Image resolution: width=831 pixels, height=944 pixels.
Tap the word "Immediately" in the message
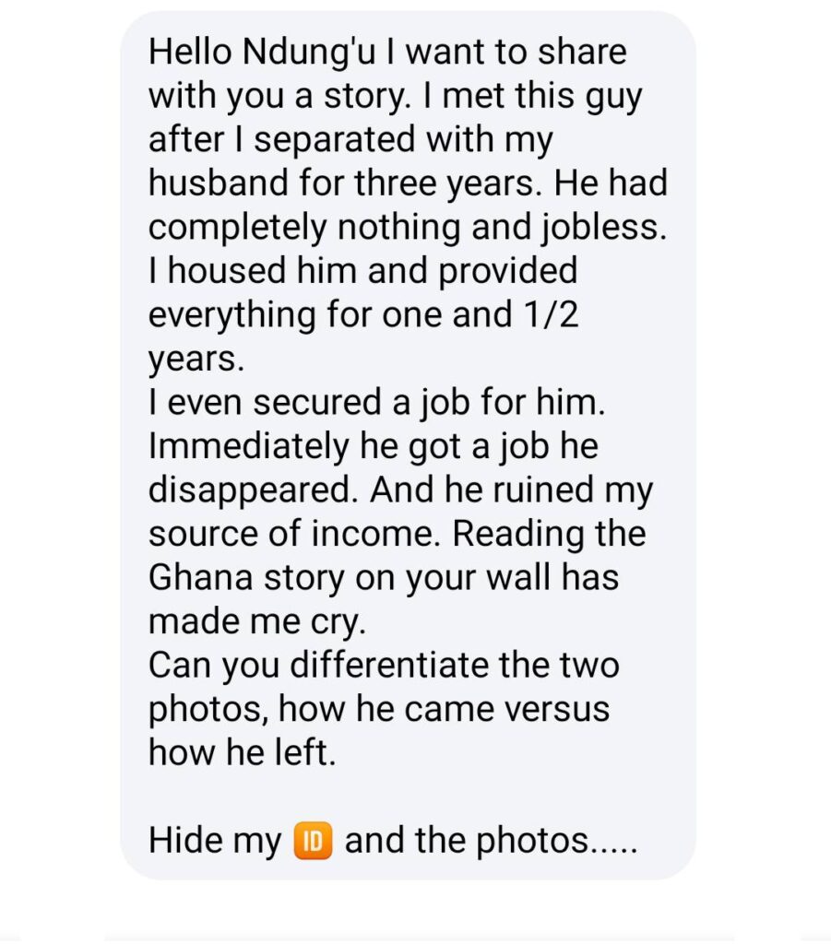[249, 446]
